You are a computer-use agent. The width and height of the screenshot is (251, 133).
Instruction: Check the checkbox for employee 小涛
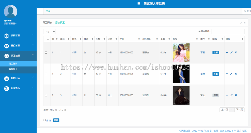click(46, 74)
